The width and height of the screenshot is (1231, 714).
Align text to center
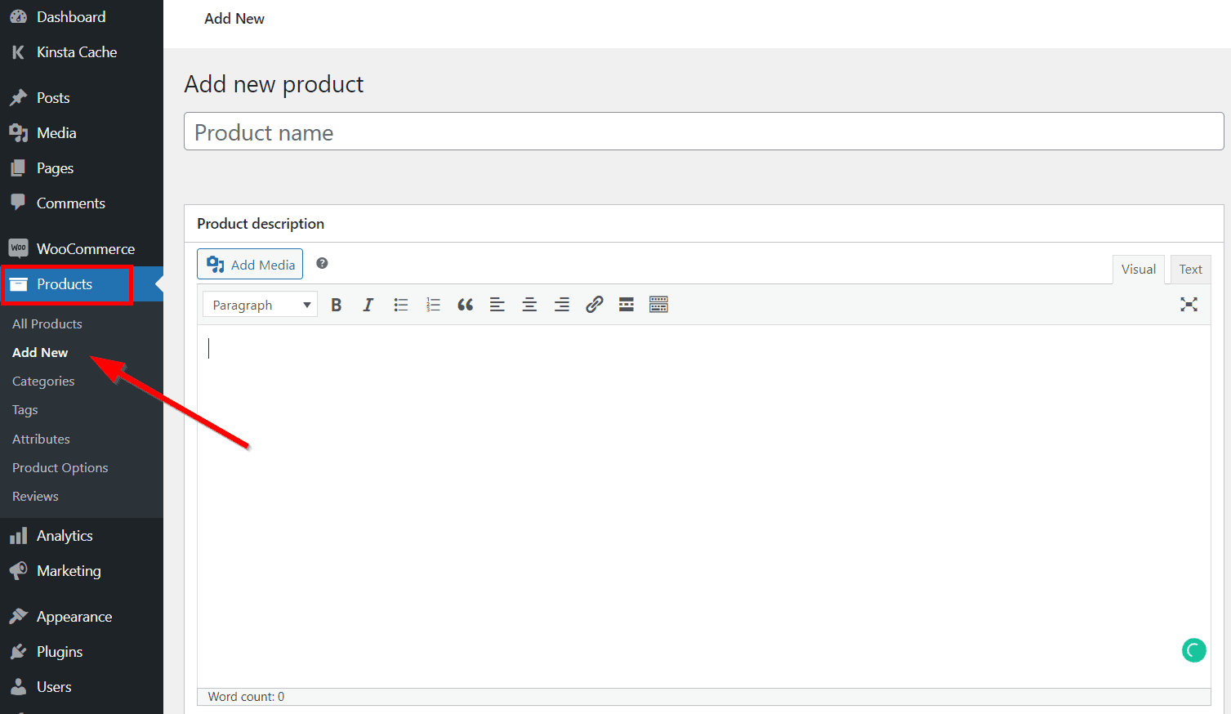529,304
